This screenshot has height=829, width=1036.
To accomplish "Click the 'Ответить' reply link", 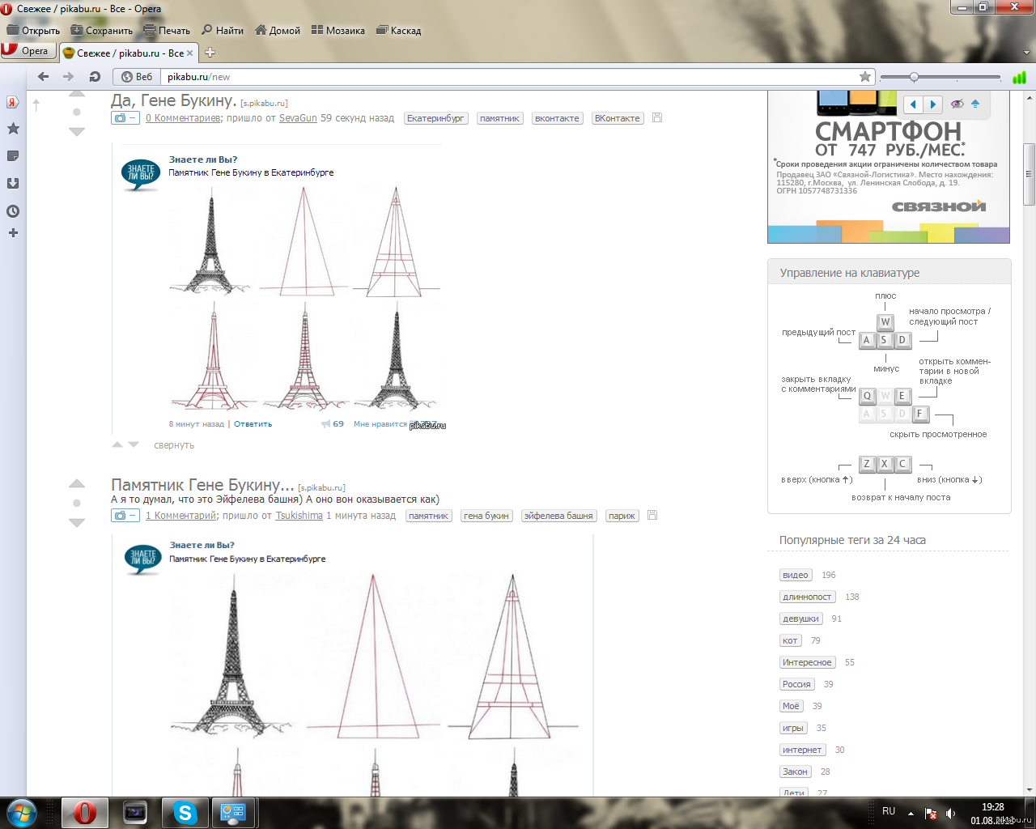I will [x=253, y=424].
